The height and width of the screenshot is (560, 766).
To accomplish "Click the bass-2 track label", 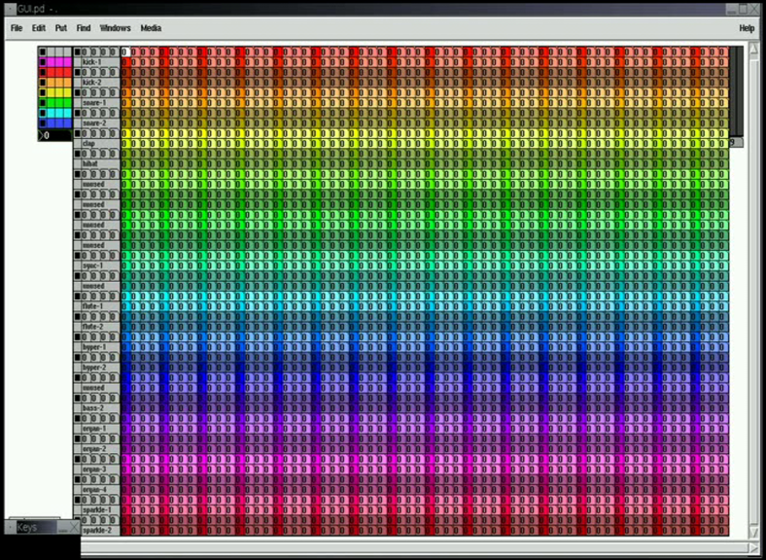I will (x=92, y=408).
